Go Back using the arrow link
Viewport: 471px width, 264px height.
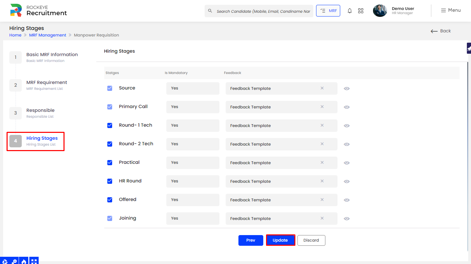click(441, 31)
